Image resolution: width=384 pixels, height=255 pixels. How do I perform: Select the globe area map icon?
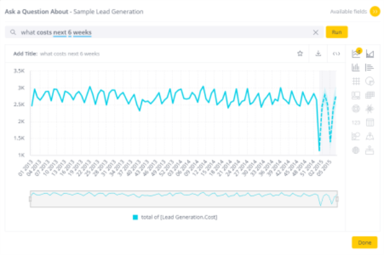point(356,150)
